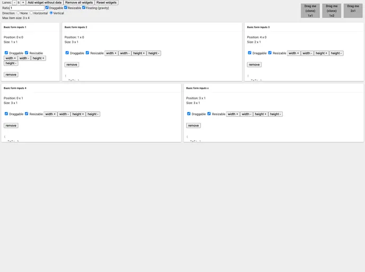Toggle Draggable in Basic form inputs 2
Screen dimensions: 365x272
coord(67,53)
